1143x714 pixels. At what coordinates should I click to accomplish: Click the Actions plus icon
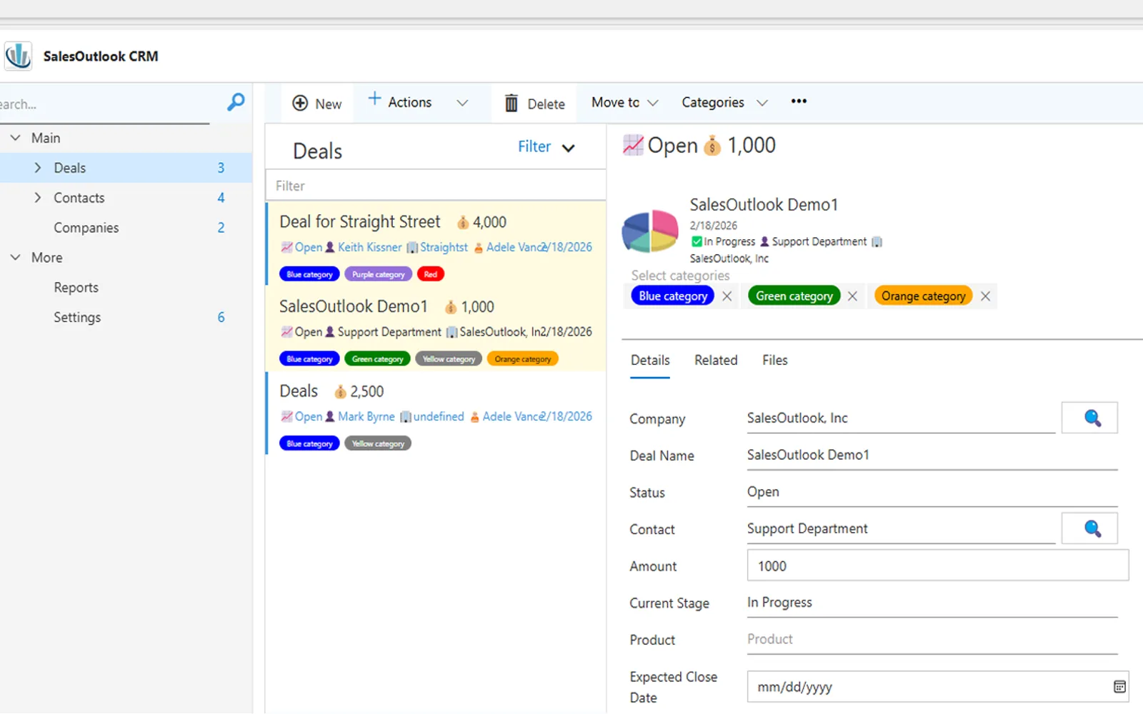click(x=374, y=99)
